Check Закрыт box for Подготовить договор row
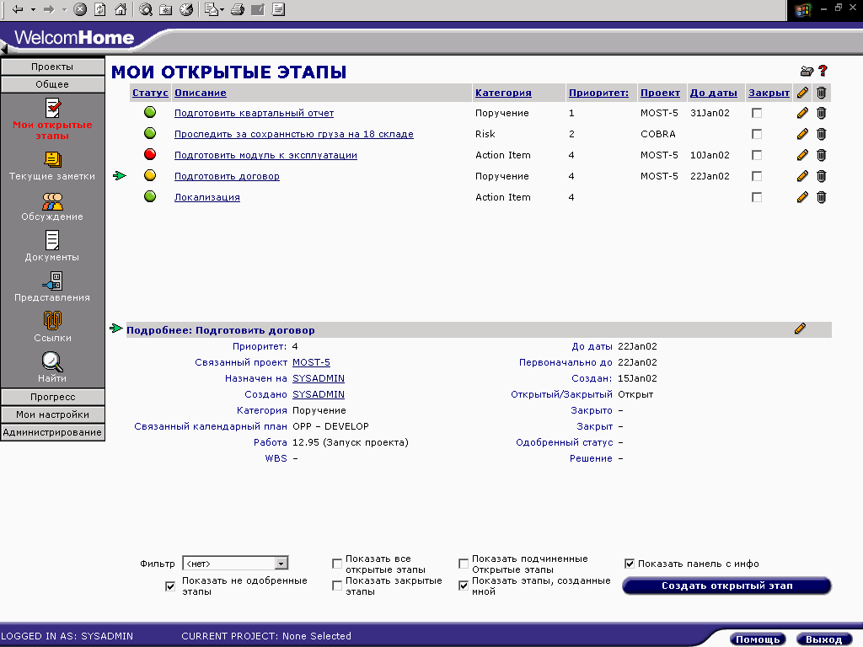Image resolution: width=863 pixels, height=647 pixels. click(x=757, y=176)
